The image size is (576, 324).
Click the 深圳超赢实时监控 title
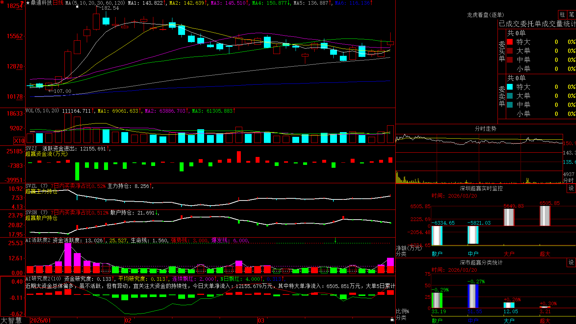pos(481,188)
